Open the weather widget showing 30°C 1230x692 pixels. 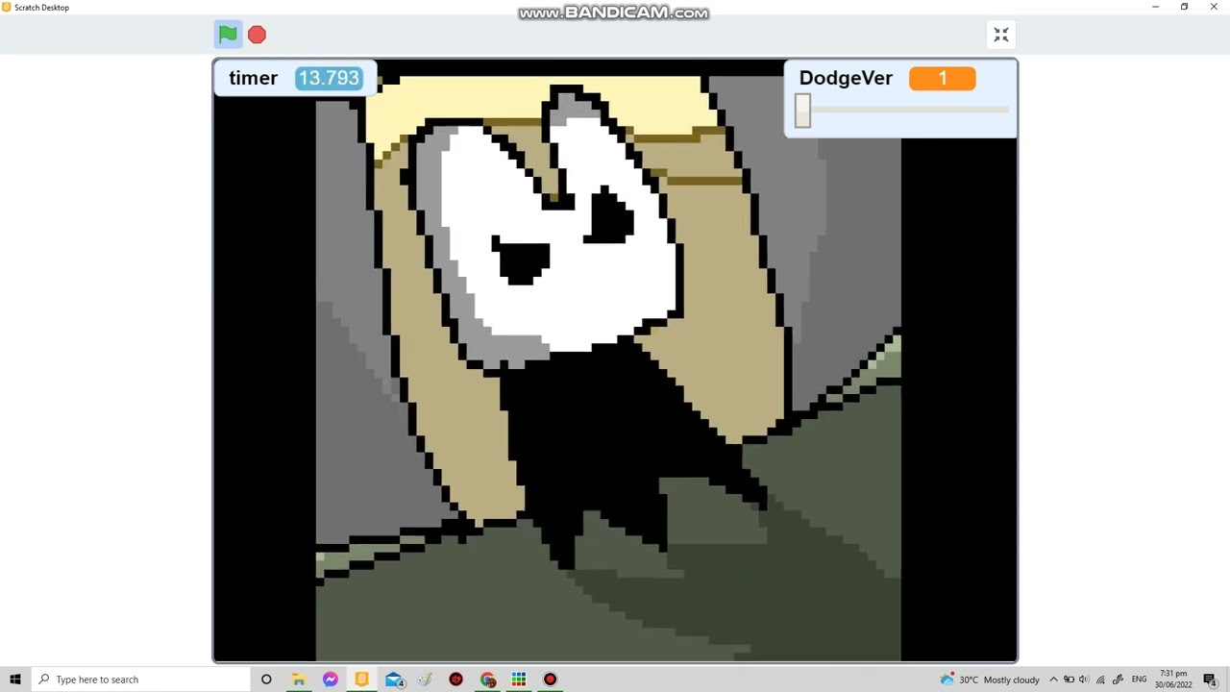point(990,680)
